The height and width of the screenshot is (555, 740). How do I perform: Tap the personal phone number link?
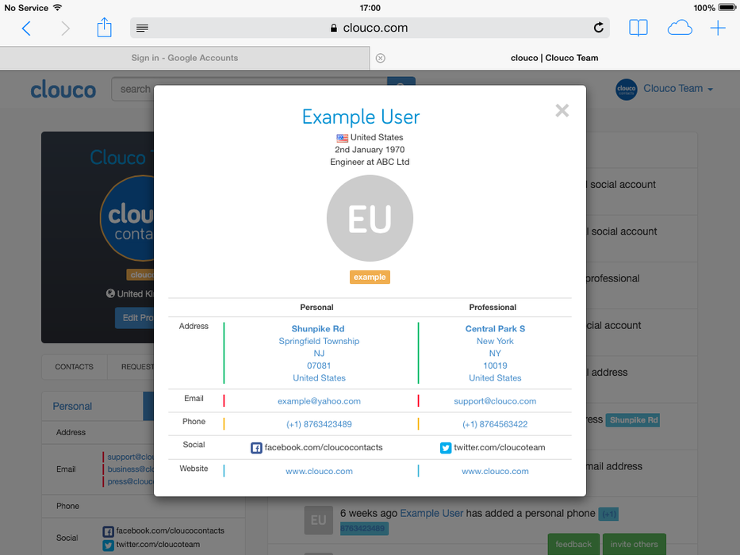click(319, 424)
